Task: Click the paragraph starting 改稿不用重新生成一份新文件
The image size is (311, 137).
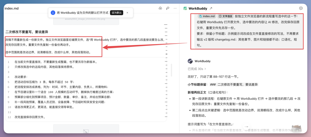Action: click(x=85, y=42)
